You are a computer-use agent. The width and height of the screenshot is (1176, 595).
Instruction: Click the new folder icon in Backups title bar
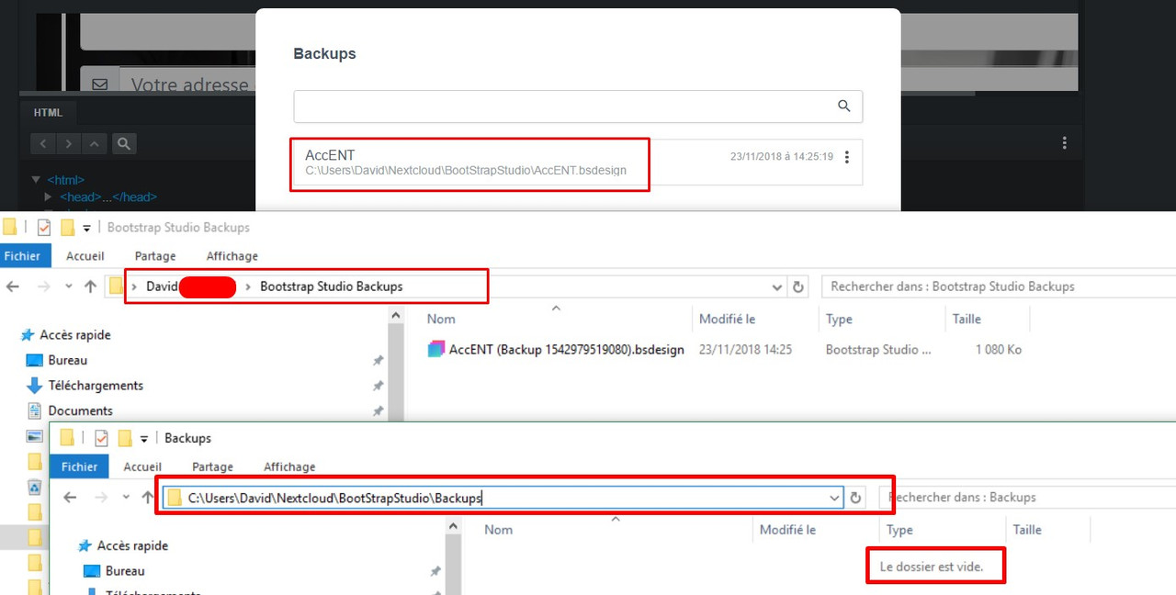[x=125, y=438]
